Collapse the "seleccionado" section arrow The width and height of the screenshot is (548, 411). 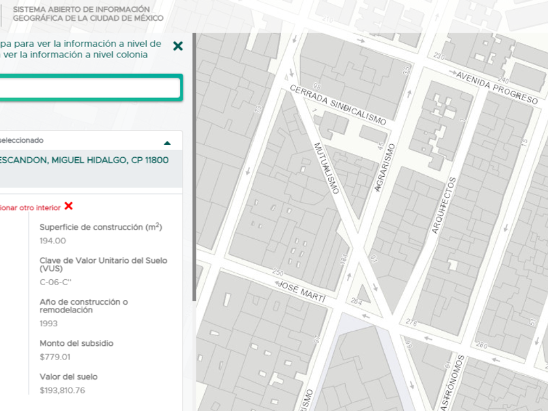[x=168, y=142]
